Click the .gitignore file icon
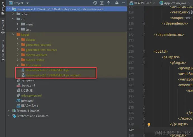 click(x=18, y=80)
